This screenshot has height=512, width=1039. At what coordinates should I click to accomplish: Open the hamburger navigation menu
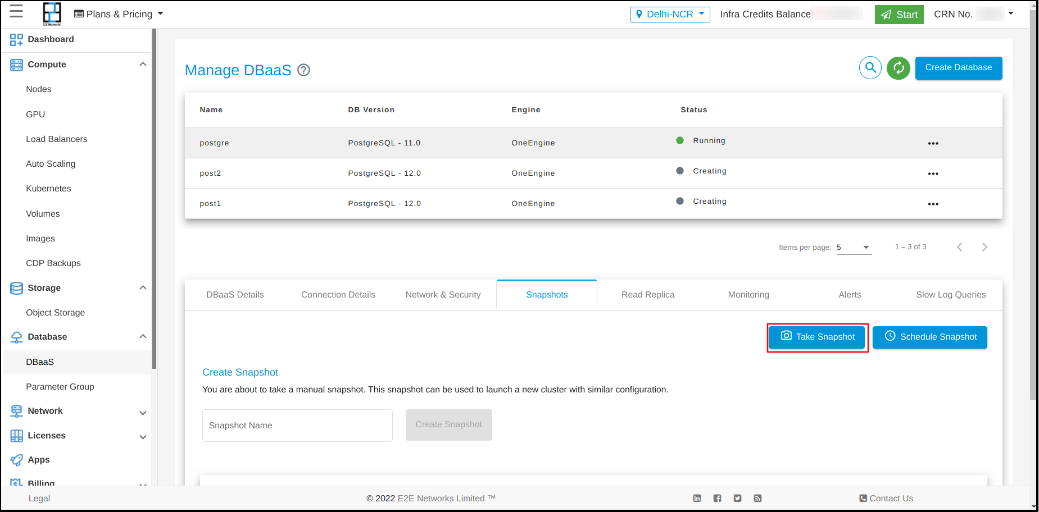point(16,11)
